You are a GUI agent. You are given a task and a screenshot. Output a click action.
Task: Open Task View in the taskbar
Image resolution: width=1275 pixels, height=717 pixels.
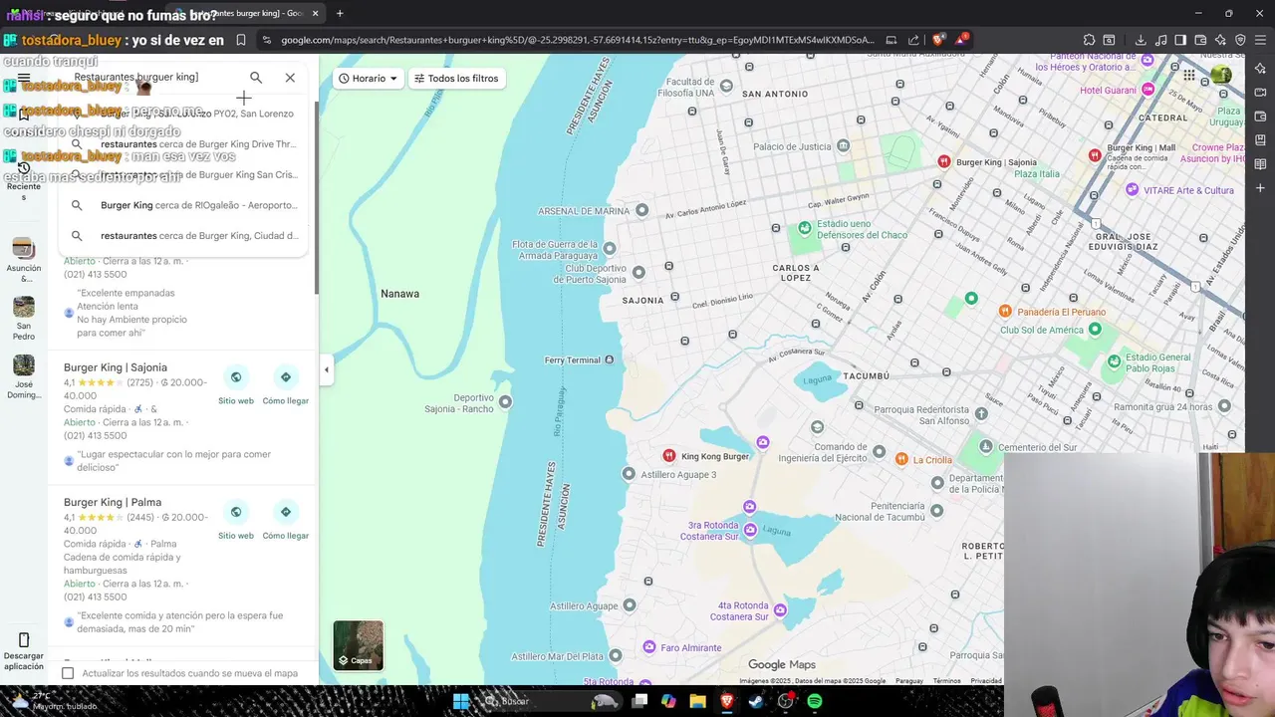tap(639, 701)
